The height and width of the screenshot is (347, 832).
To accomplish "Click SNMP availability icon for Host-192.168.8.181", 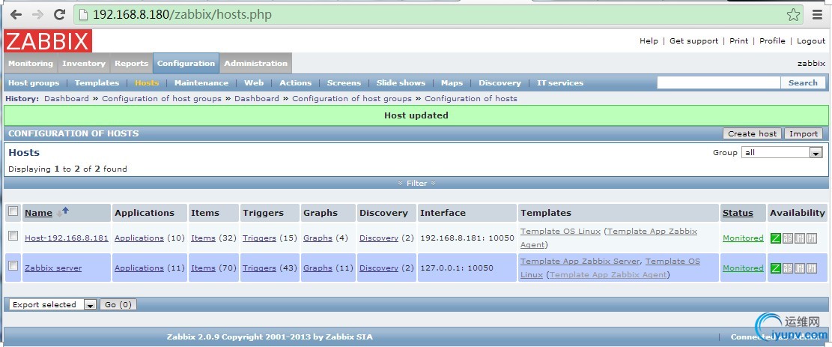I will pos(787,238).
